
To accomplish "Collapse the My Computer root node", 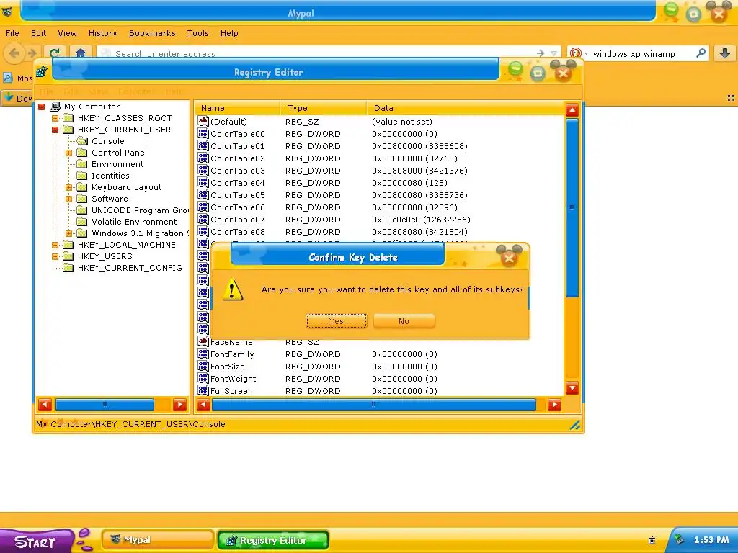I will [41, 107].
